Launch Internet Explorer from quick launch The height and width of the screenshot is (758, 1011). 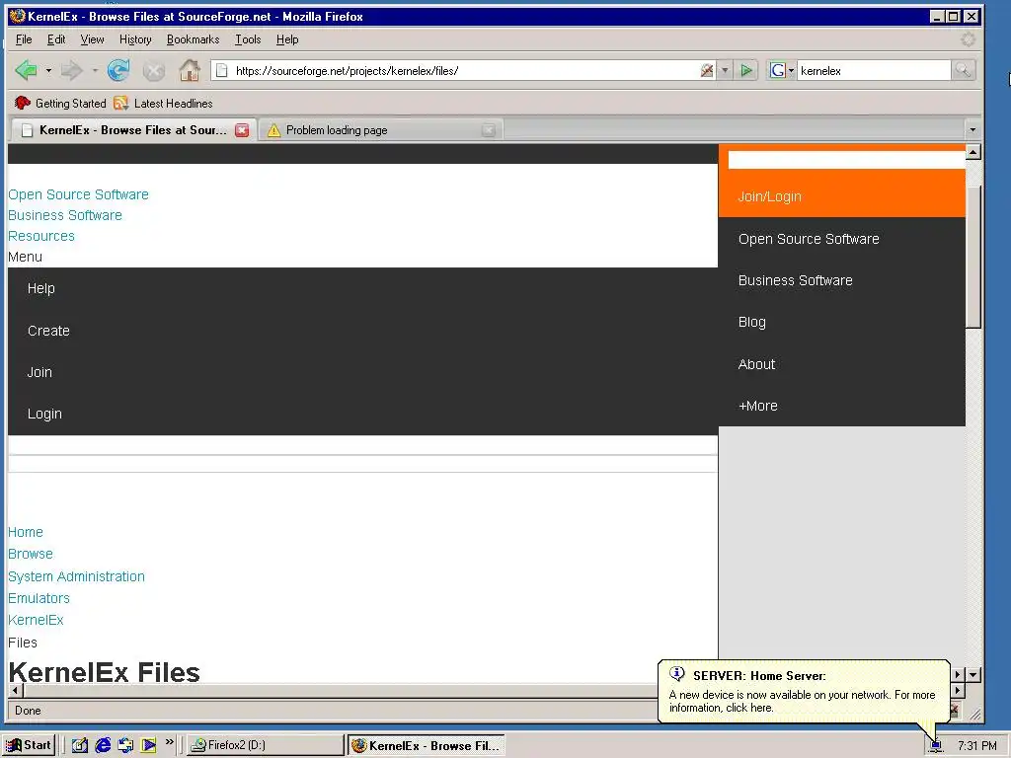tap(103, 745)
